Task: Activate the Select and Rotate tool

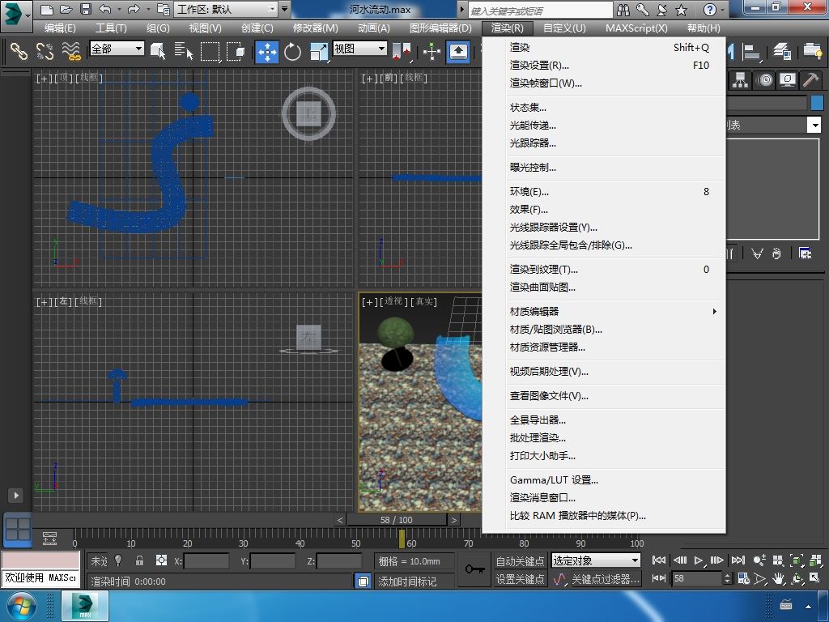Action: point(292,51)
